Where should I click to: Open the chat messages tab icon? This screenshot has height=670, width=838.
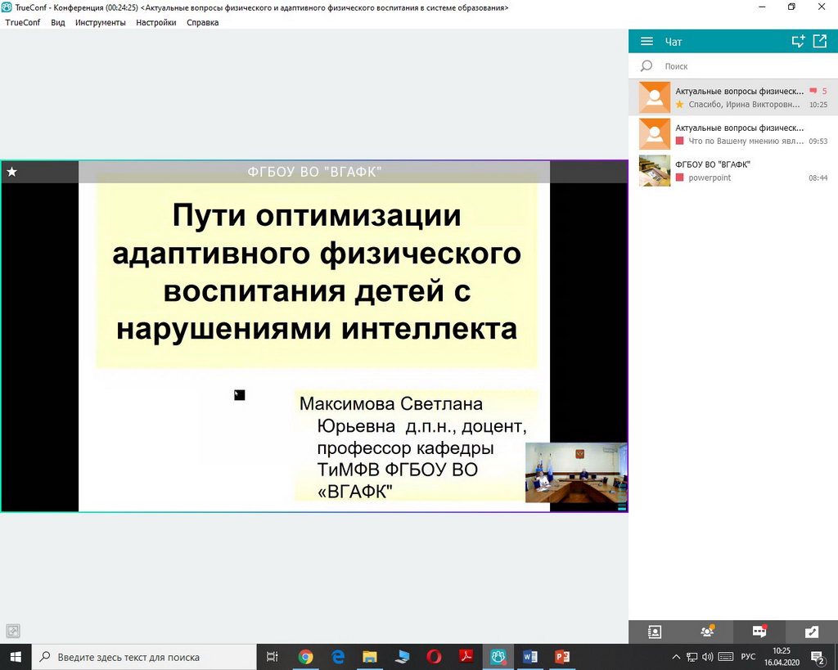click(759, 632)
